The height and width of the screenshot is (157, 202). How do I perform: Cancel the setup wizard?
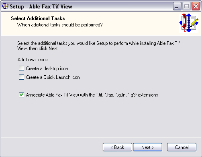[x=182, y=147]
